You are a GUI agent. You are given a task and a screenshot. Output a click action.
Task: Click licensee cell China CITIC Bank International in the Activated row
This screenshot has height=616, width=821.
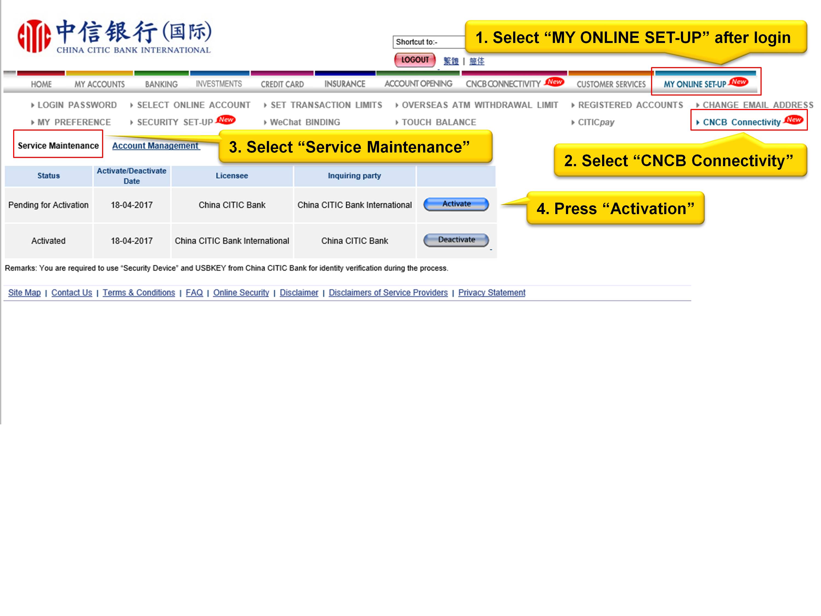point(232,241)
